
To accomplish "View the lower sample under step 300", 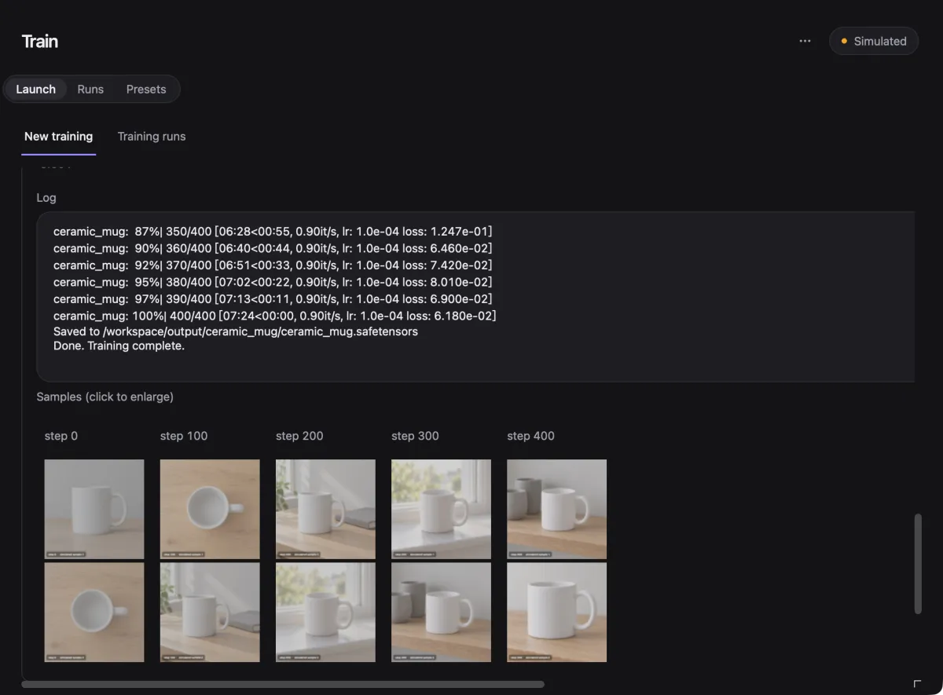I will (441, 612).
